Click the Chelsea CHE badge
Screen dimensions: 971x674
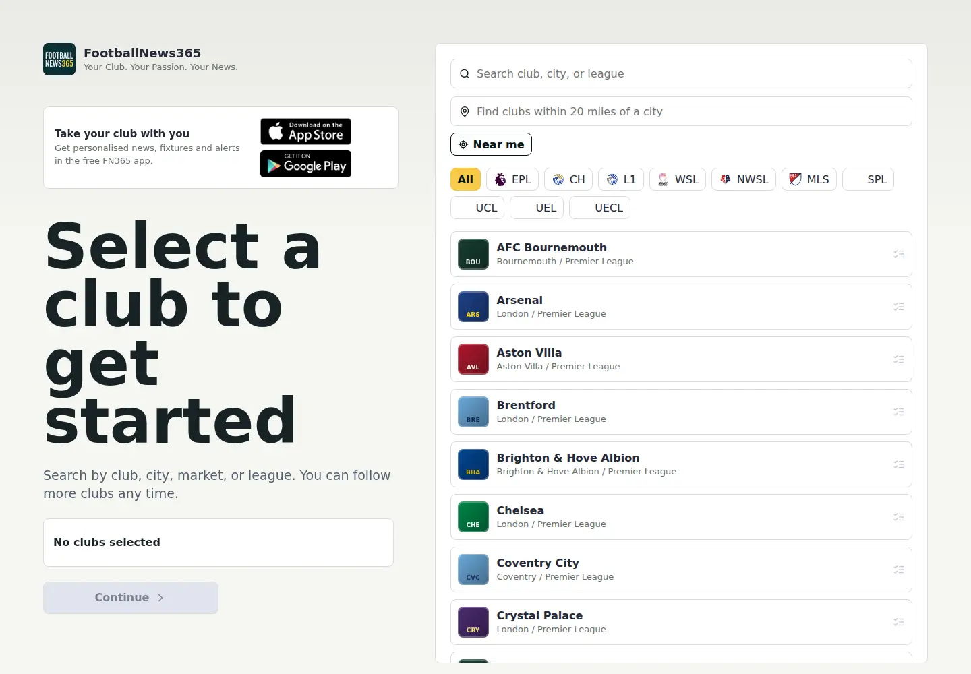(473, 517)
